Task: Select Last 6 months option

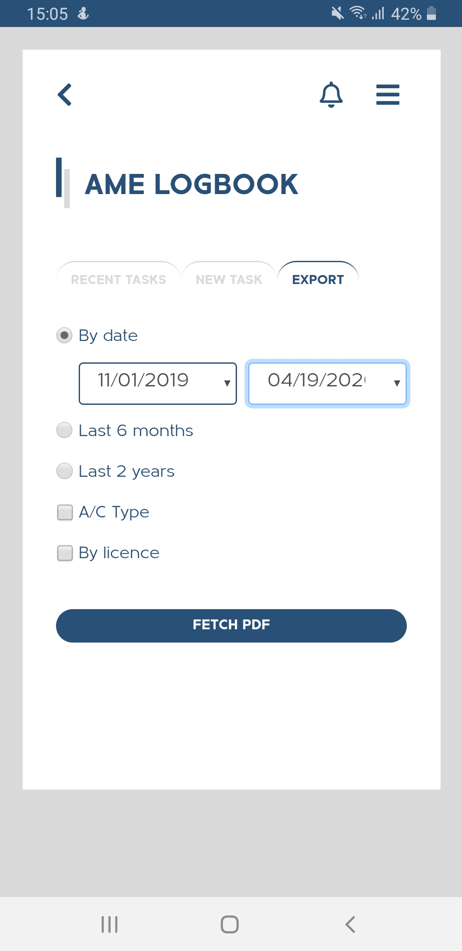Action: (x=65, y=430)
